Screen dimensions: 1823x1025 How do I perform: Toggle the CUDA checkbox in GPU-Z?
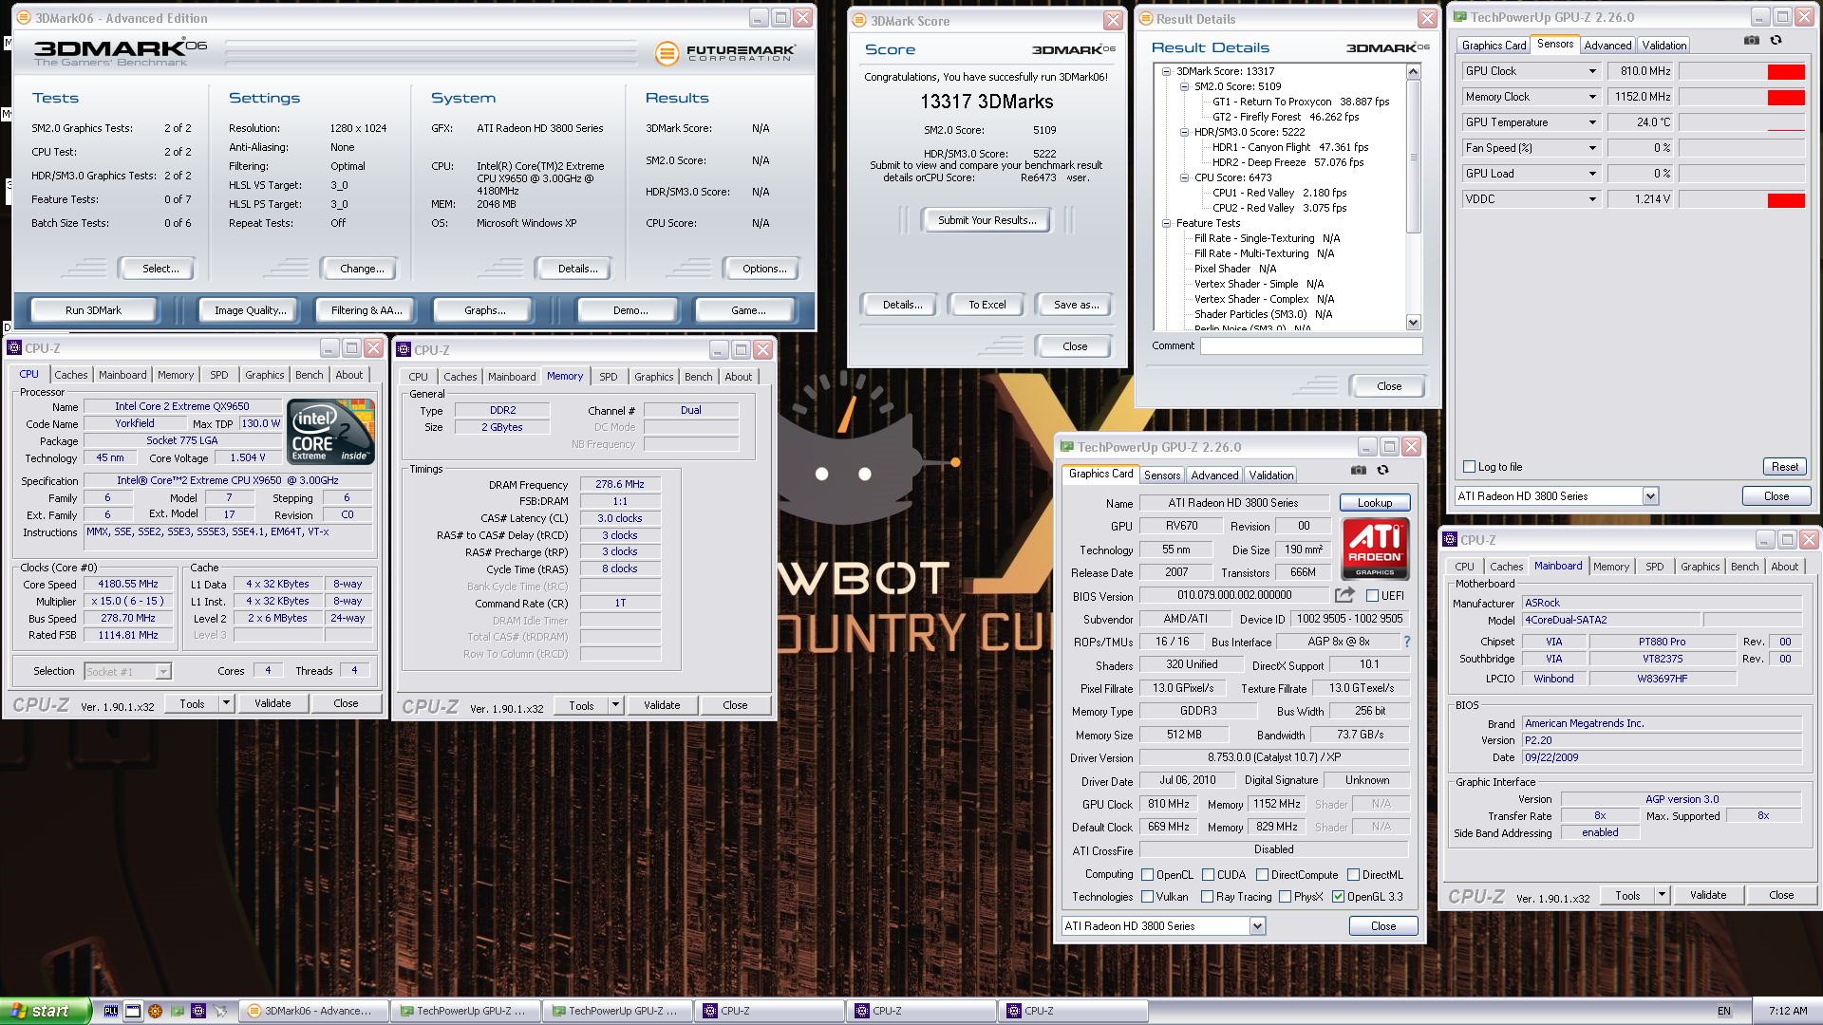(x=1208, y=875)
